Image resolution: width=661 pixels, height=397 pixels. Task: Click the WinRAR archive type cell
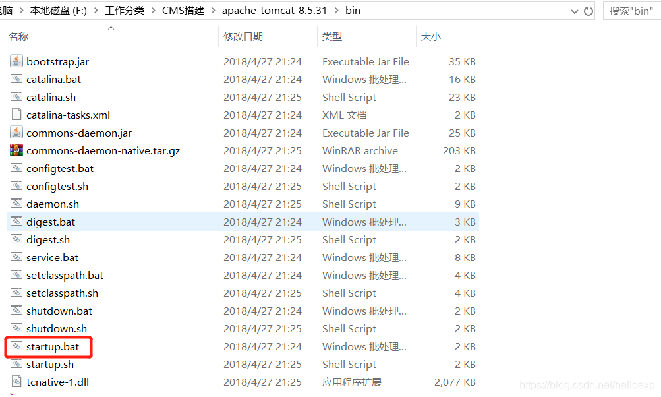pyautogui.click(x=360, y=150)
